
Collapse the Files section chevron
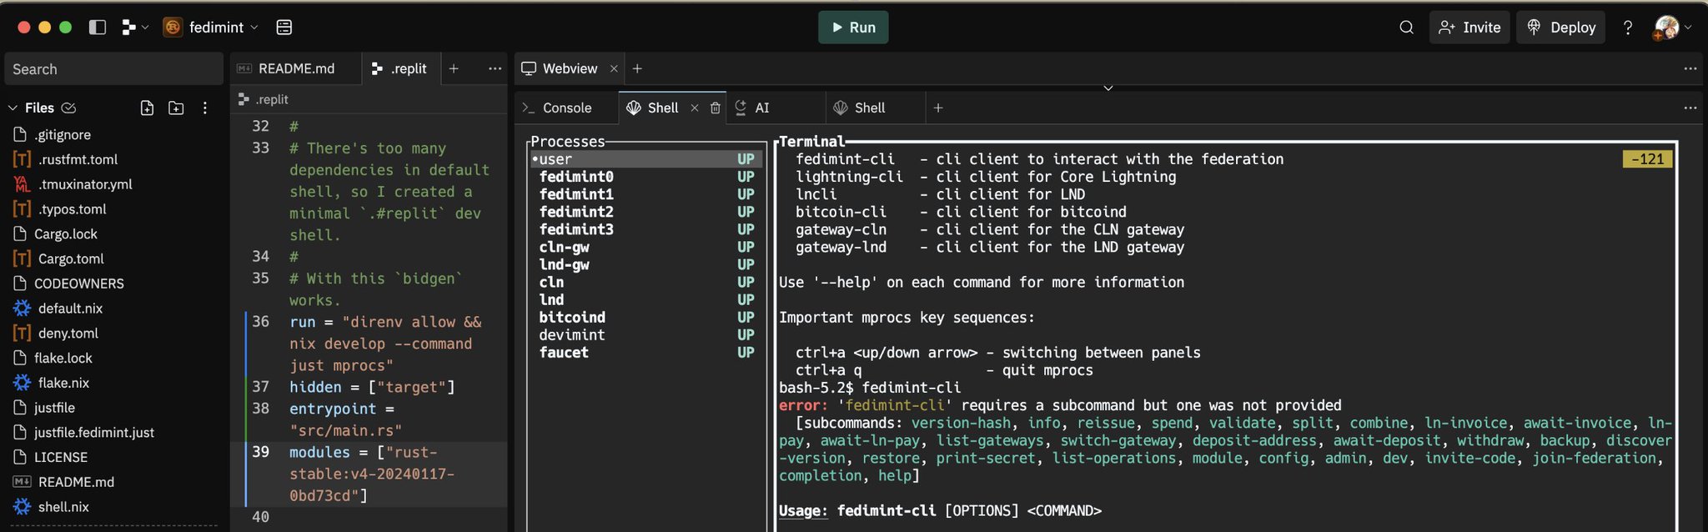coord(13,108)
